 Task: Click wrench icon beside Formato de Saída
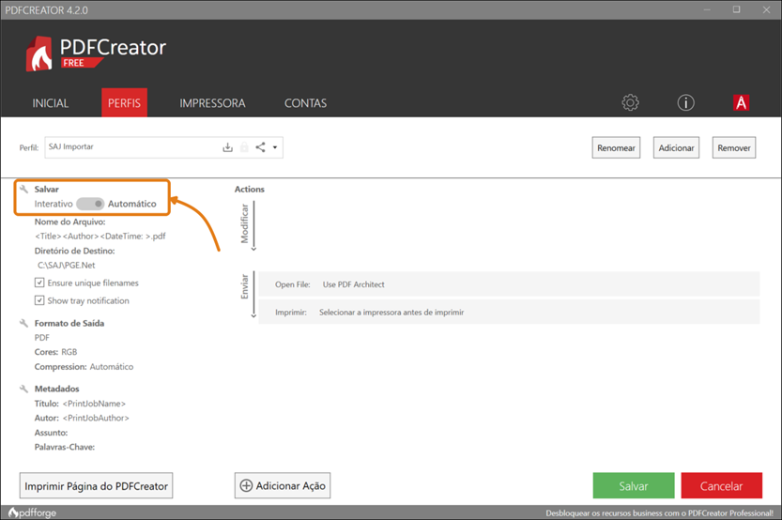pos(24,324)
